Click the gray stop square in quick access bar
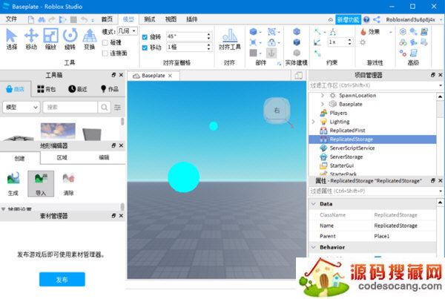 (73, 19)
